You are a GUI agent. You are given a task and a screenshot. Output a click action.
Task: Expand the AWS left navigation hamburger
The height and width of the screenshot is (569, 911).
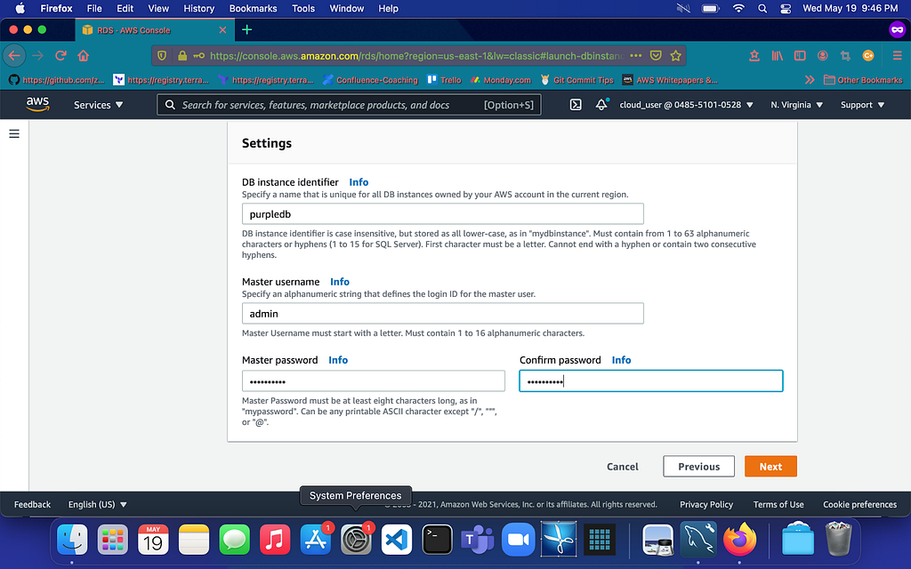pos(14,134)
